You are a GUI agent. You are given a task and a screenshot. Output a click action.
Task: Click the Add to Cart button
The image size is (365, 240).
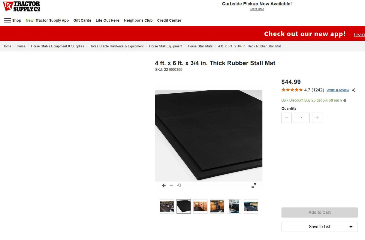pos(319,212)
